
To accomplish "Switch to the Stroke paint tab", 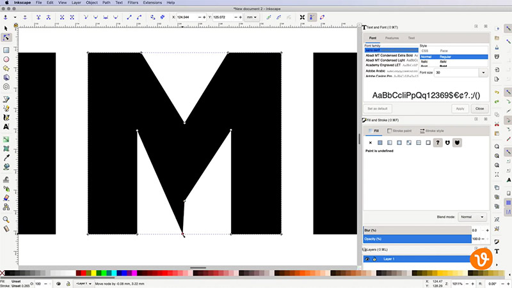I will point(399,131).
